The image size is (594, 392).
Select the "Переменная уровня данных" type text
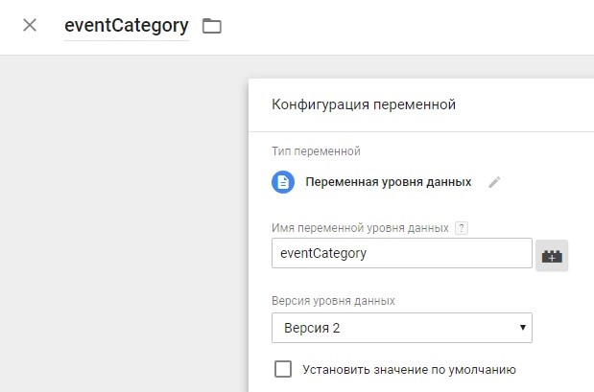(388, 182)
